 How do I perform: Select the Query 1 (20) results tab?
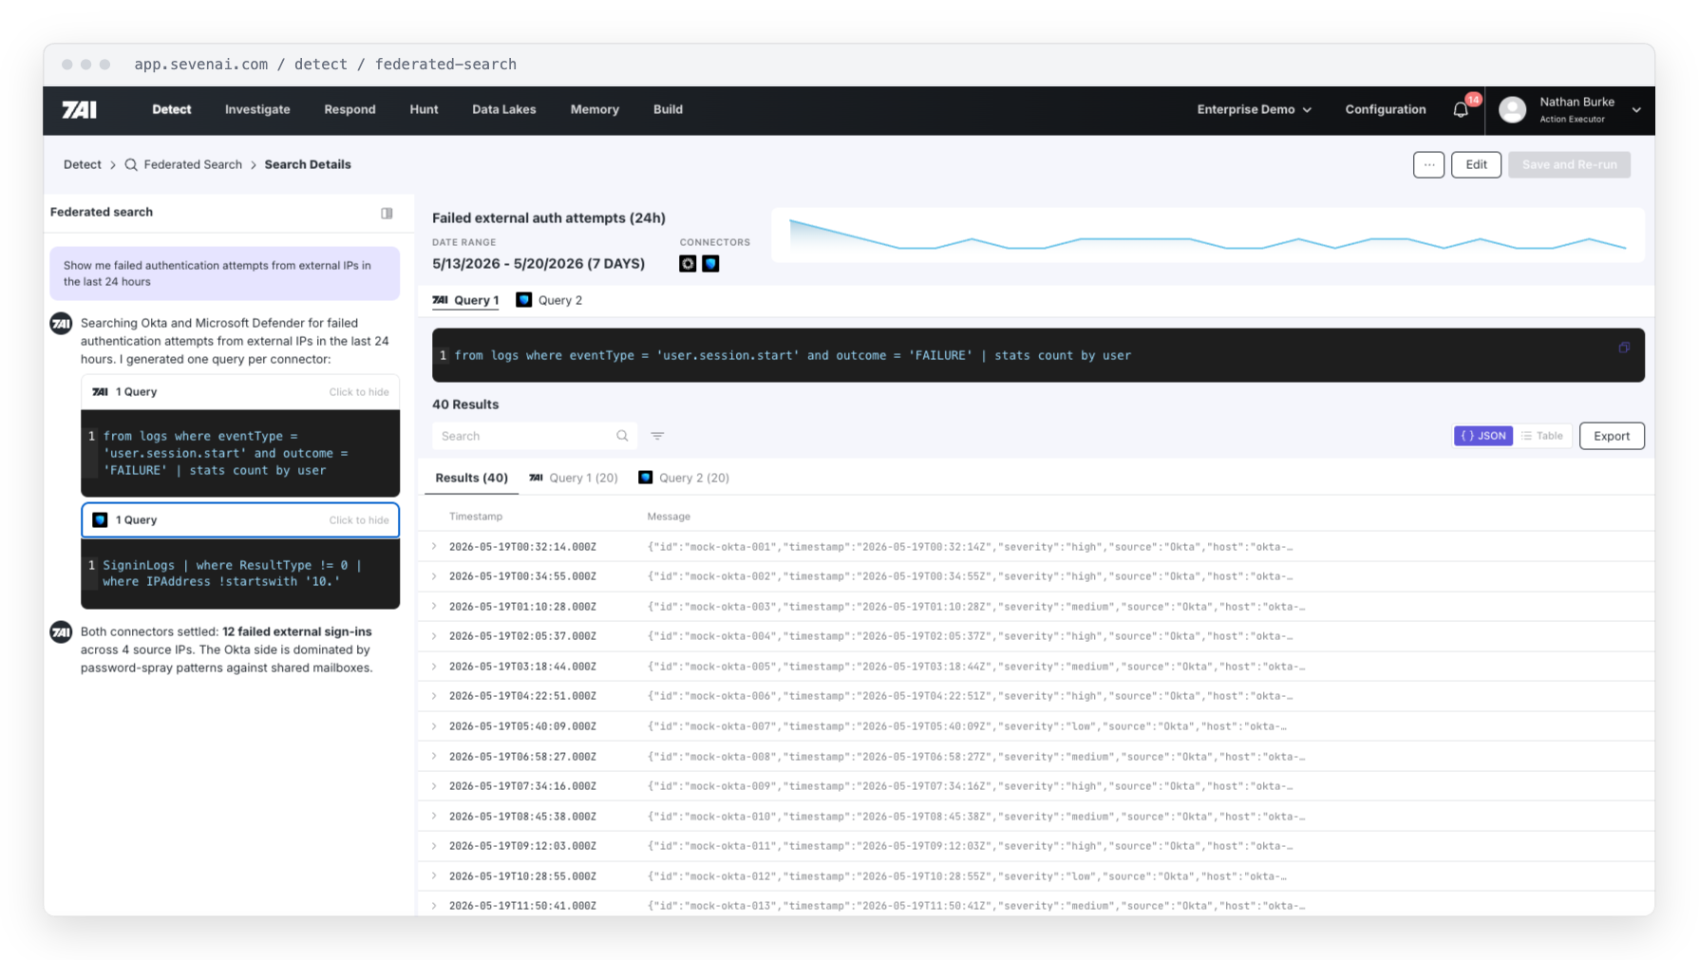point(573,479)
